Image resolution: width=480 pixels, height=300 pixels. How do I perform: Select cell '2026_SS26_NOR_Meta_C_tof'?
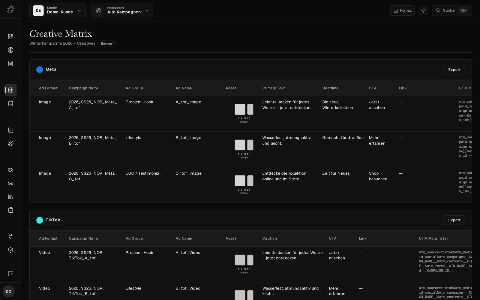pyautogui.click(x=93, y=176)
